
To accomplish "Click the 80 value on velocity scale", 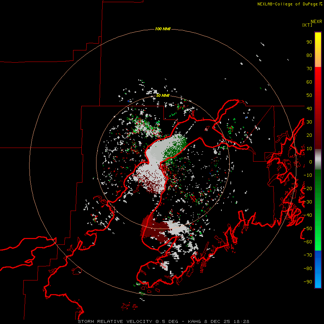I will tap(309, 55).
